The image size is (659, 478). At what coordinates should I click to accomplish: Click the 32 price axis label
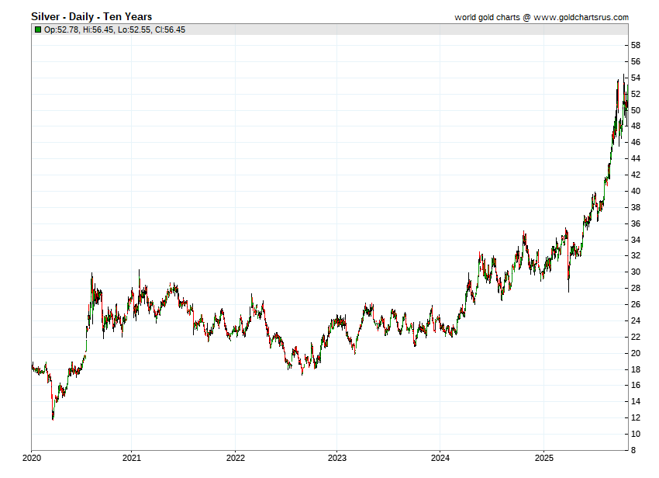pyautogui.click(x=636, y=256)
